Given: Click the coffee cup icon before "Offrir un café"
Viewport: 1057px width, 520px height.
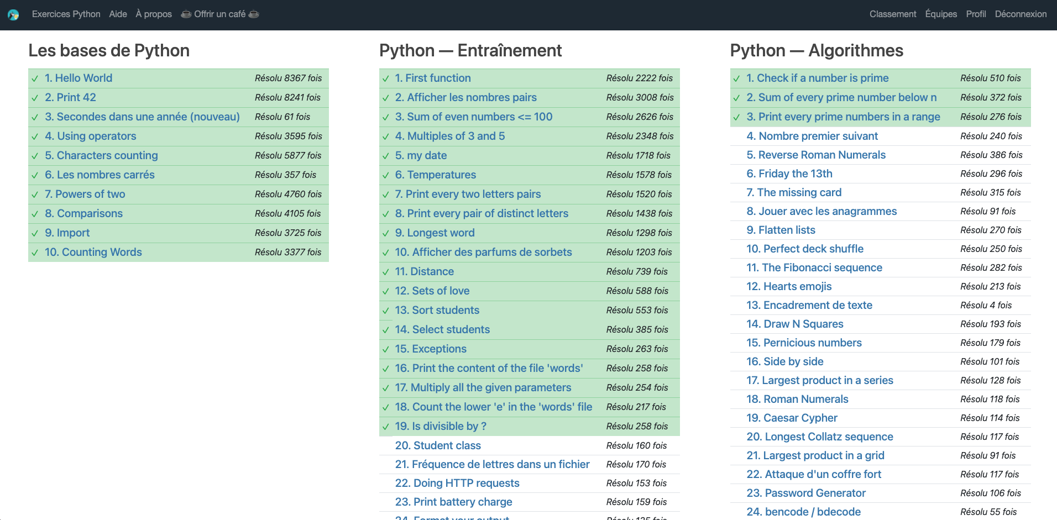Looking at the screenshot, I should point(186,14).
